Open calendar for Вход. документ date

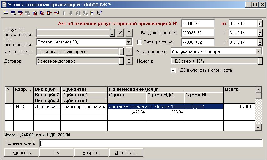point(260,33)
